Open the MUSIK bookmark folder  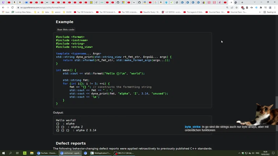(x=67, y=12)
